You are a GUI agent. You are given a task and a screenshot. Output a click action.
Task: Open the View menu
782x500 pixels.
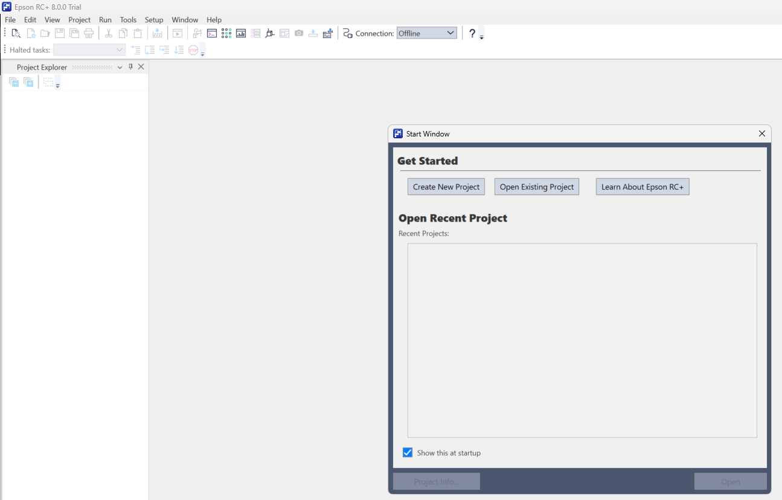click(x=53, y=20)
